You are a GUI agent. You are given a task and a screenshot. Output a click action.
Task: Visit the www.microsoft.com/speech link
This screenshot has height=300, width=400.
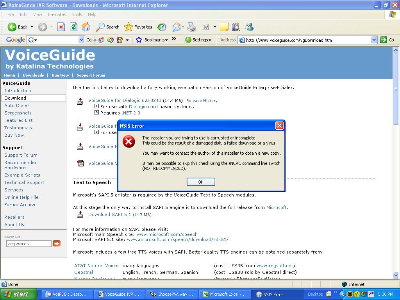(x=167, y=234)
